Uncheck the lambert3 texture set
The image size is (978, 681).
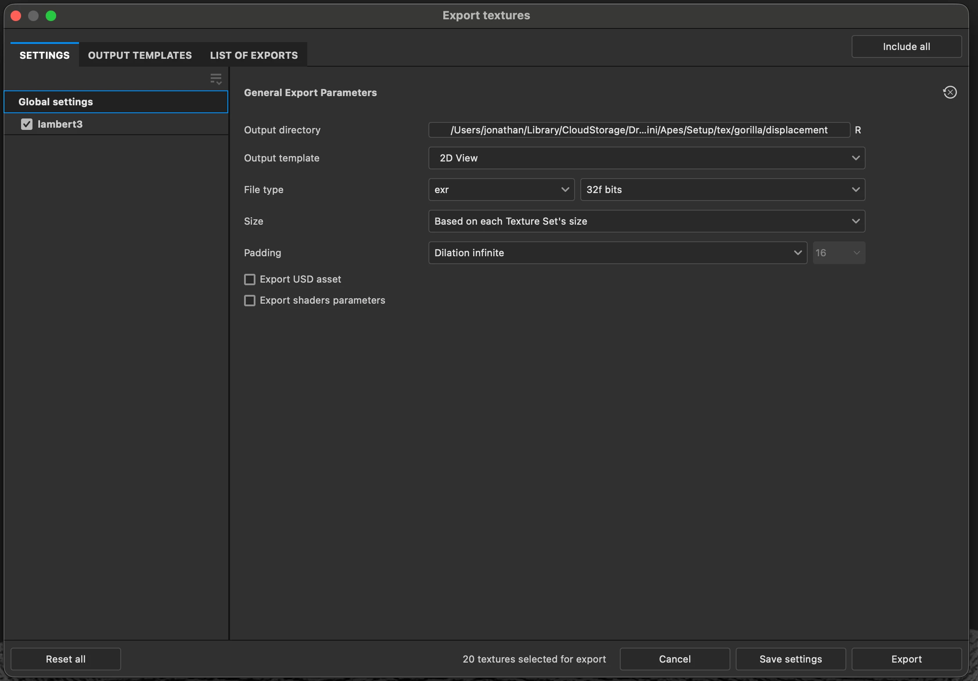point(27,124)
